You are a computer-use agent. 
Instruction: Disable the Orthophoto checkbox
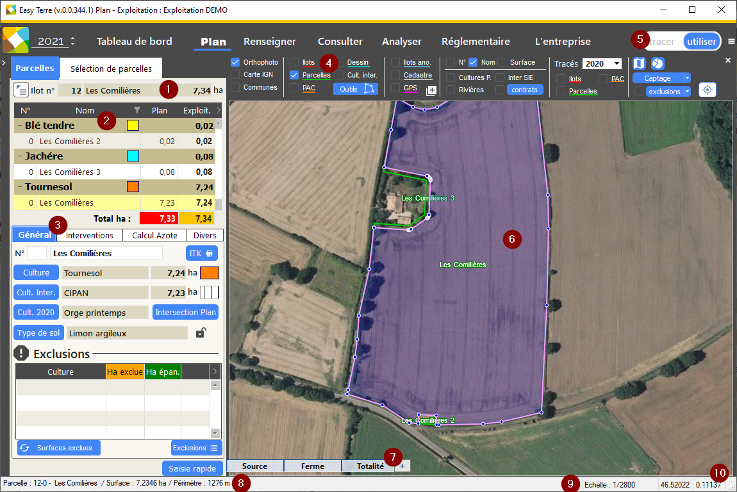click(x=235, y=63)
